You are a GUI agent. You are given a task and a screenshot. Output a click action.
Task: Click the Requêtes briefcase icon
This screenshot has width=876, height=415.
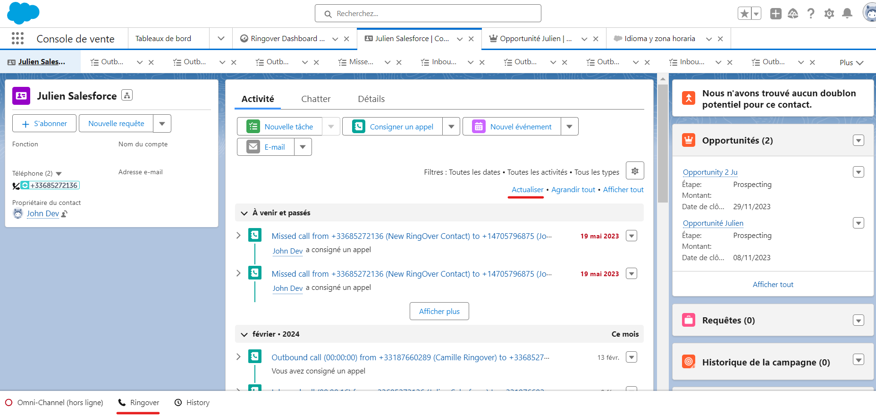coord(689,320)
